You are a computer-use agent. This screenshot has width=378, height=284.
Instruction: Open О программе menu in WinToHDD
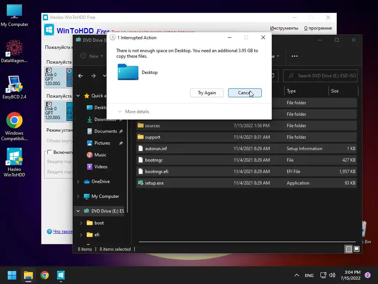click(318, 28)
